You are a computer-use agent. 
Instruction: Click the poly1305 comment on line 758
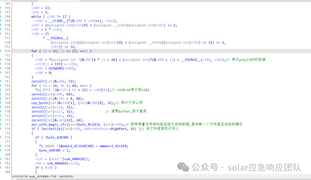[246, 60]
